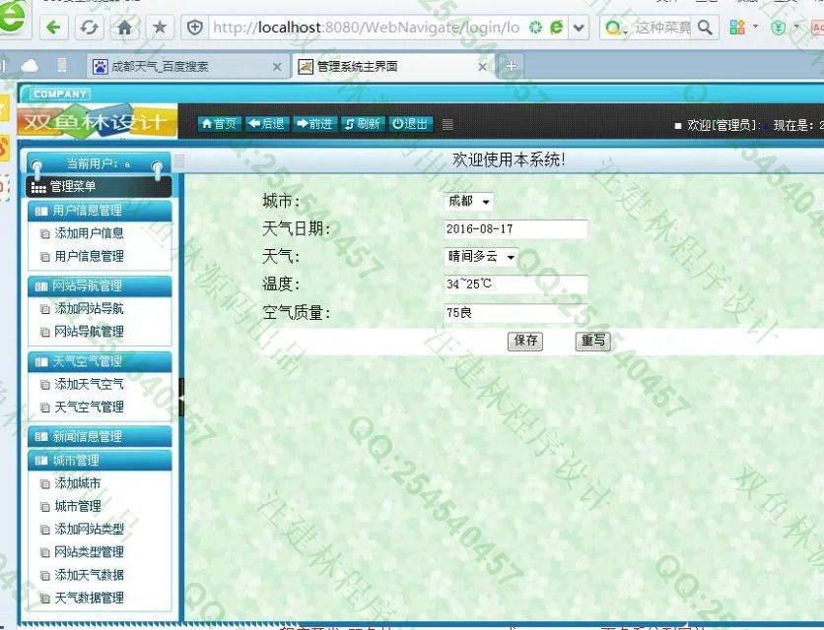
Task: Open 添加天气空气 menu item
Action: pyautogui.click(x=89, y=384)
